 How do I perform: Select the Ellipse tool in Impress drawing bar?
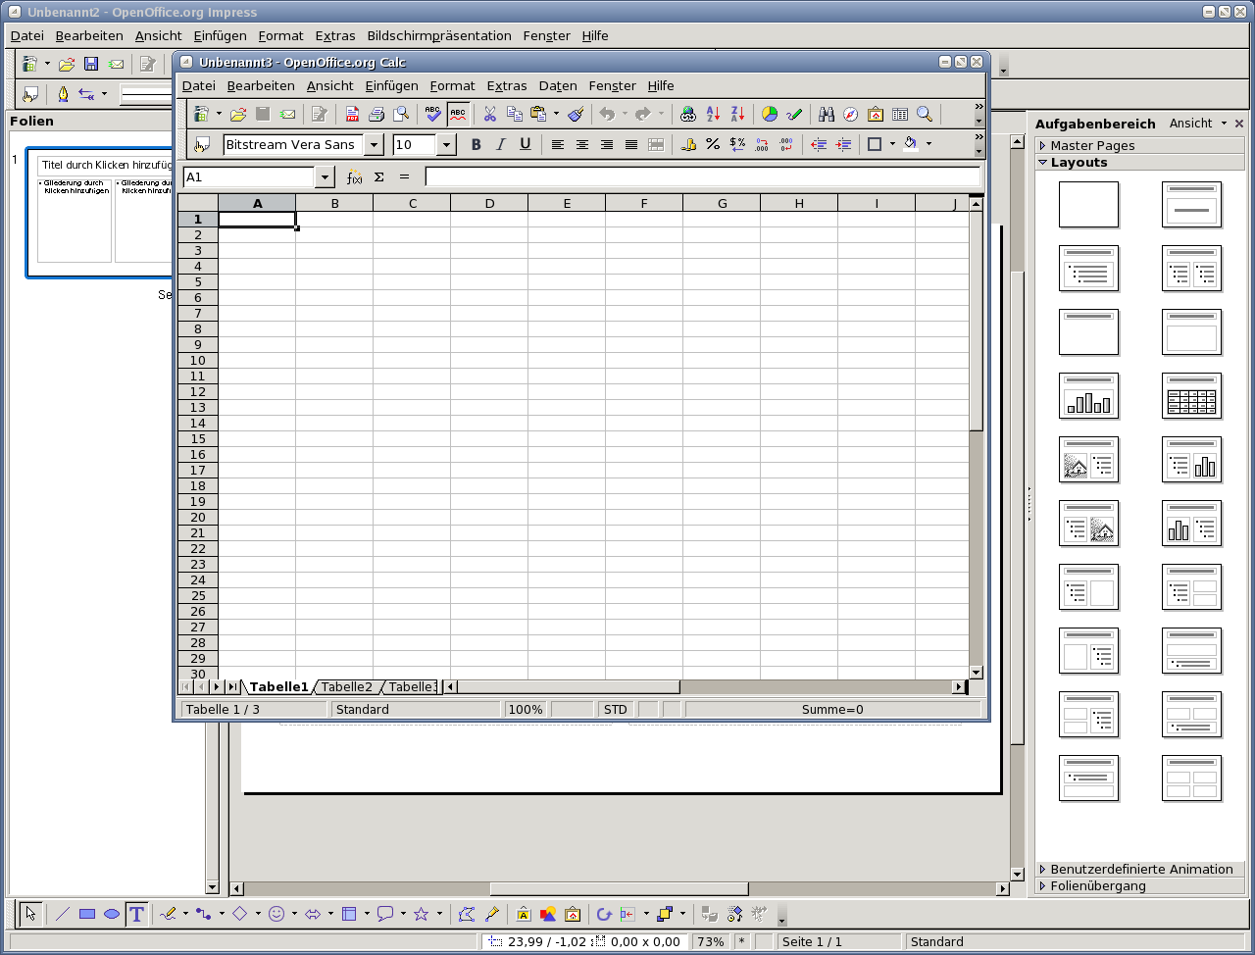click(112, 914)
